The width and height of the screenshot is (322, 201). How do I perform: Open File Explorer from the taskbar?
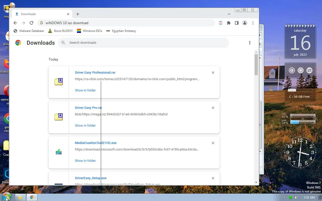coord(20,197)
